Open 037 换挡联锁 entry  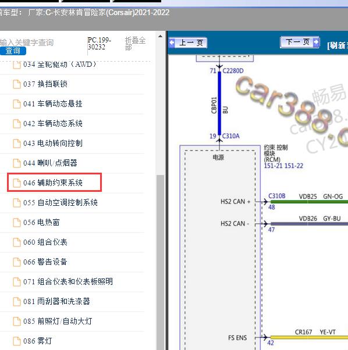pyautogui.click(x=45, y=84)
